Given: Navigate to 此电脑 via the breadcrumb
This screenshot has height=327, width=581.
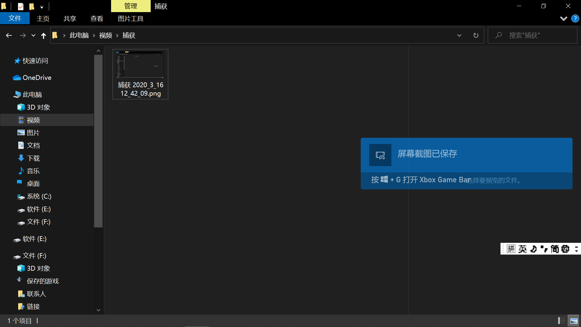Looking at the screenshot, I should (79, 35).
